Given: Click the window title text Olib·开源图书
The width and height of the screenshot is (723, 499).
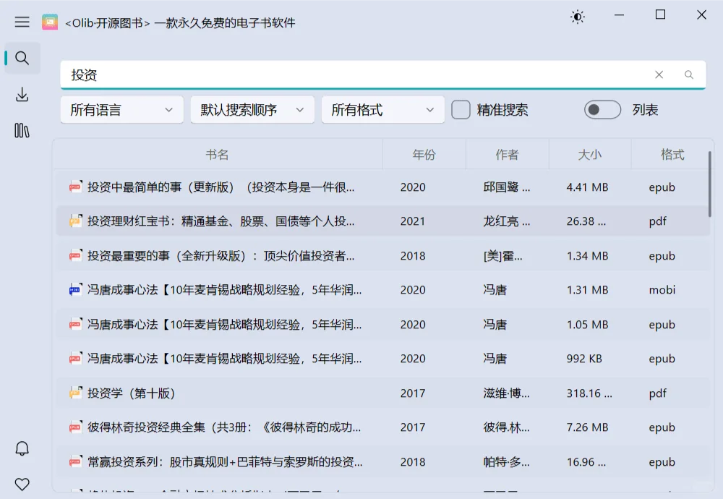Looking at the screenshot, I should coord(108,22).
